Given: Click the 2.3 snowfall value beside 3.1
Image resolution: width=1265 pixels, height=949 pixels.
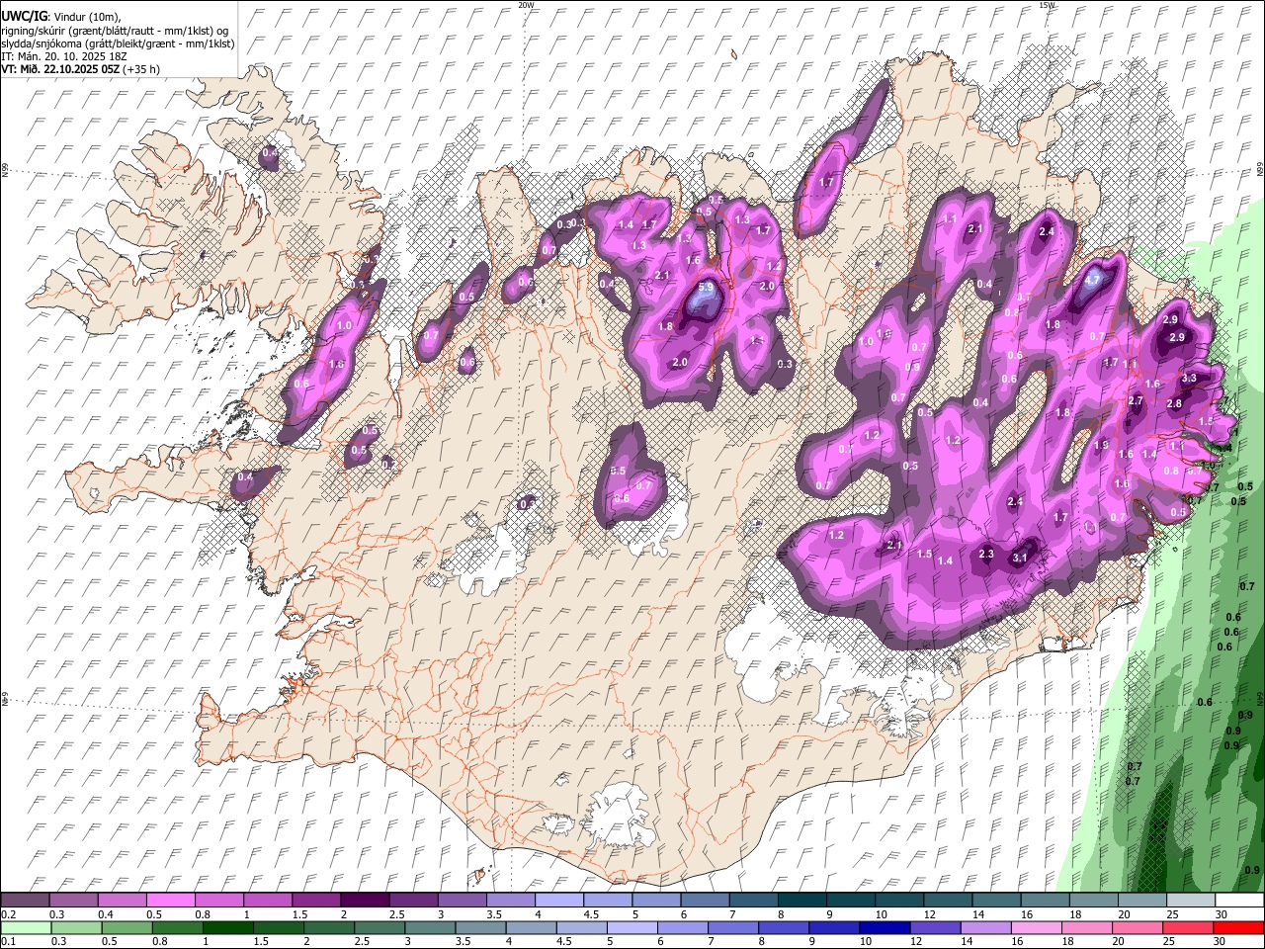Looking at the screenshot, I should pyautogui.click(x=985, y=555).
